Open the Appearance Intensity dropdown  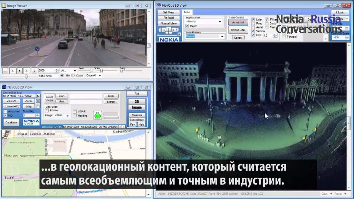204,22
